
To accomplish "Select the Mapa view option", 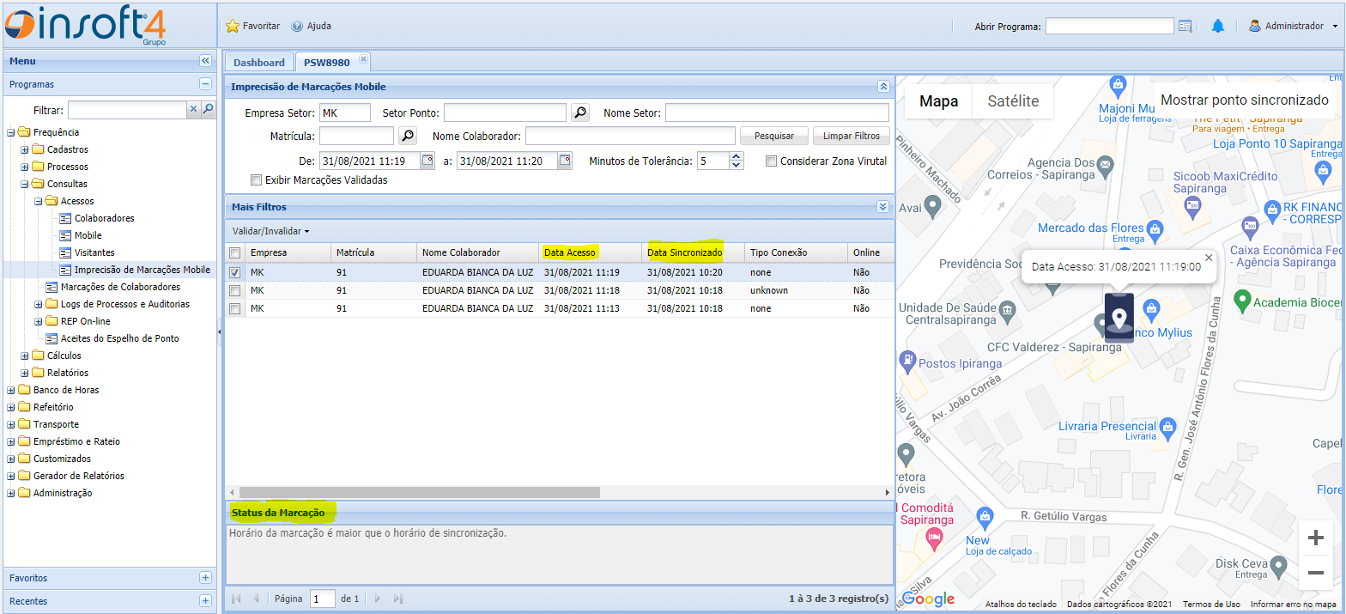I will coord(938,101).
